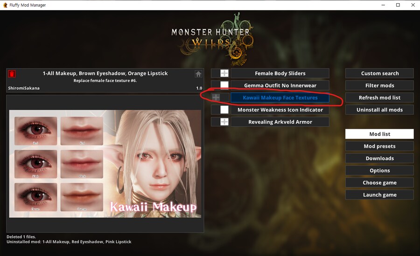Image resolution: width=420 pixels, height=256 pixels.
Task: Open the Downloads section
Action: pyautogui.click(x=379, y=158)
